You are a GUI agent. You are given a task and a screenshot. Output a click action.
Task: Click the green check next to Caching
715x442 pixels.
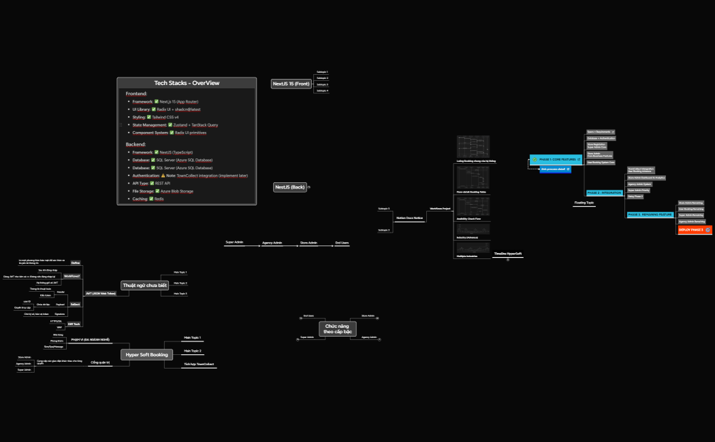tap(150, 199)
